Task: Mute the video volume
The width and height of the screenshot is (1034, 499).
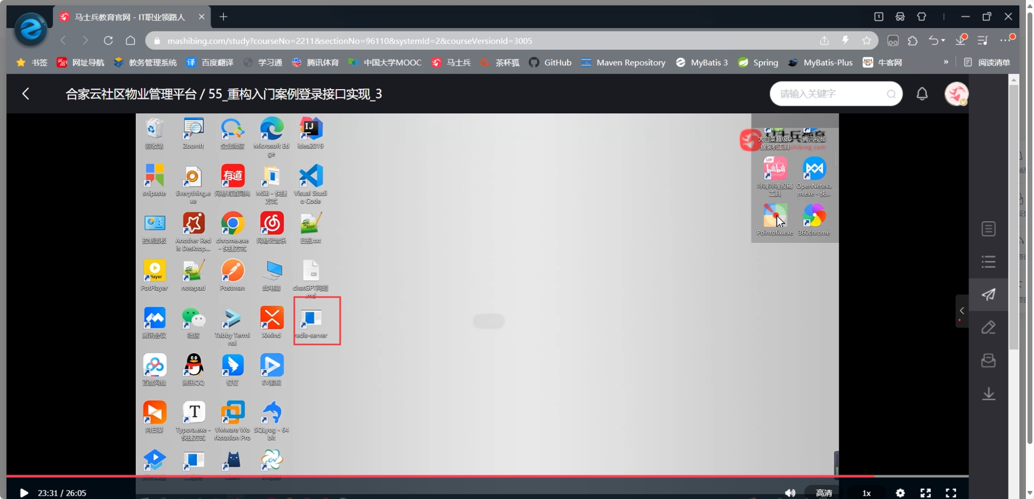Action: tap(790, 493)
